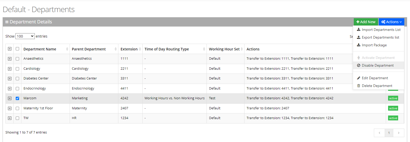
Task: Choose Export Departments list from menu
Action: coord(380,37)
